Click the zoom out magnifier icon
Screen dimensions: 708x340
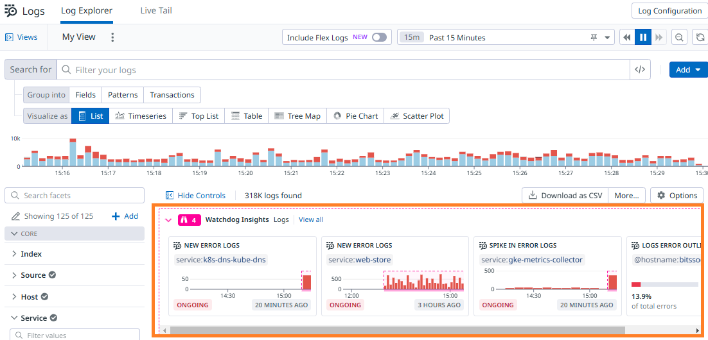tap(679, 37)
